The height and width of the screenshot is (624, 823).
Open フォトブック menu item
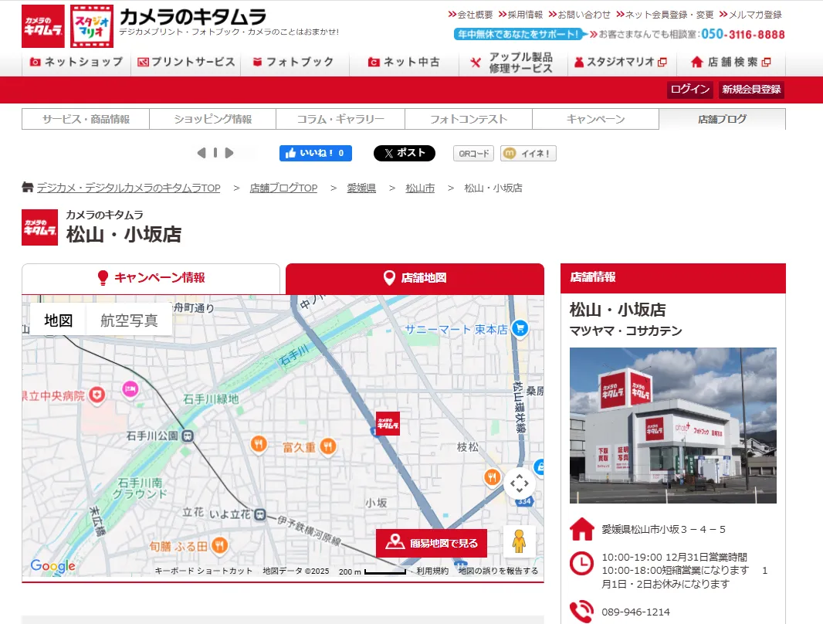(293, 62)
